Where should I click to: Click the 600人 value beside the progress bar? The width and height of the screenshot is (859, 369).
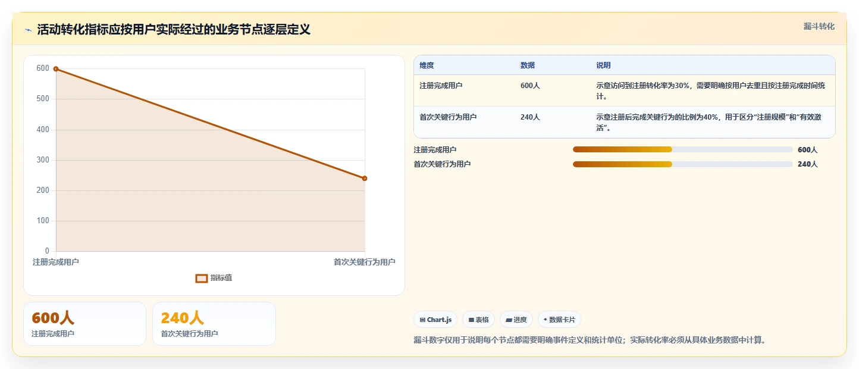[x=807, y=150]
